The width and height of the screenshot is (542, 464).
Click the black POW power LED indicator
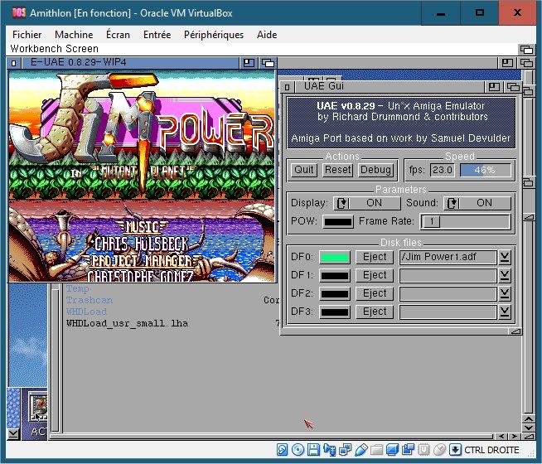[338, 221]
